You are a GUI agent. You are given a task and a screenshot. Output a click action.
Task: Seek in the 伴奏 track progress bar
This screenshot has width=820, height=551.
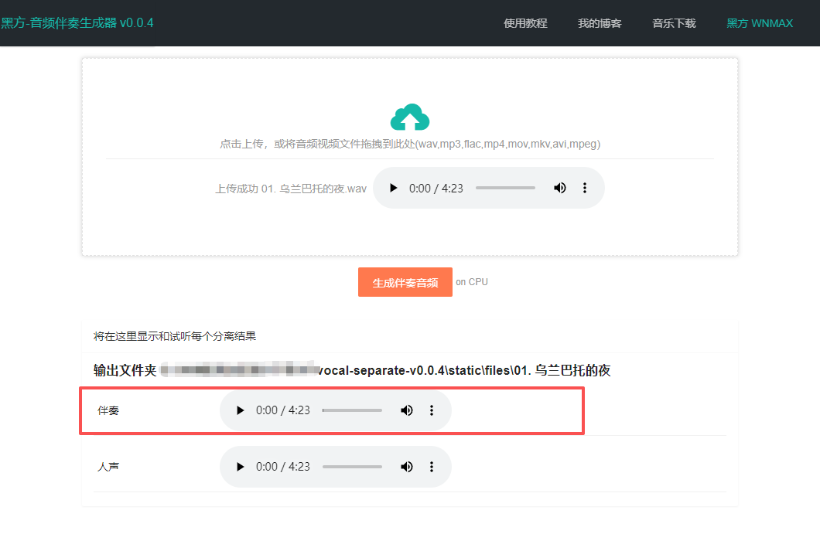pos(352,410)
